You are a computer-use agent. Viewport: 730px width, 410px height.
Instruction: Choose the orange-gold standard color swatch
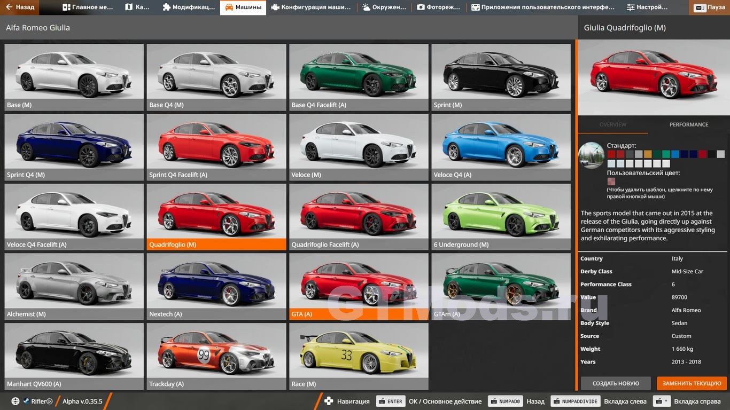pos(648,154)
